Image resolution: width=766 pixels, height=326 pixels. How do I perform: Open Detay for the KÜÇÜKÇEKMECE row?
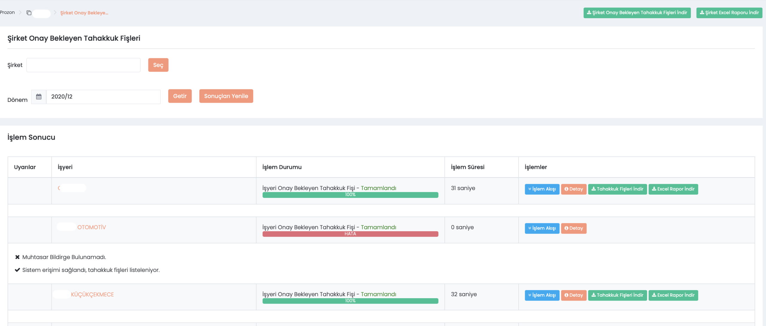(573, 295)
